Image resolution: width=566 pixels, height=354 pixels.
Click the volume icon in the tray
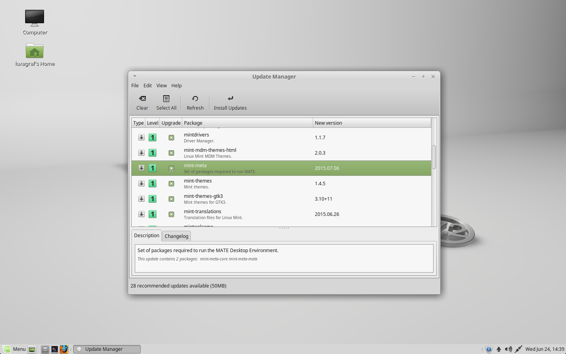(x=509, y=349)
